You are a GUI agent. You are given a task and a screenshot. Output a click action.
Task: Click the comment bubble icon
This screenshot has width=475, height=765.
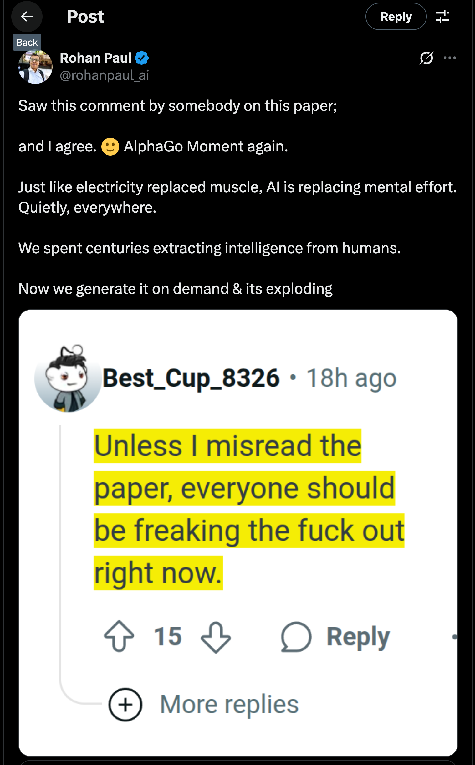(296, 637)
